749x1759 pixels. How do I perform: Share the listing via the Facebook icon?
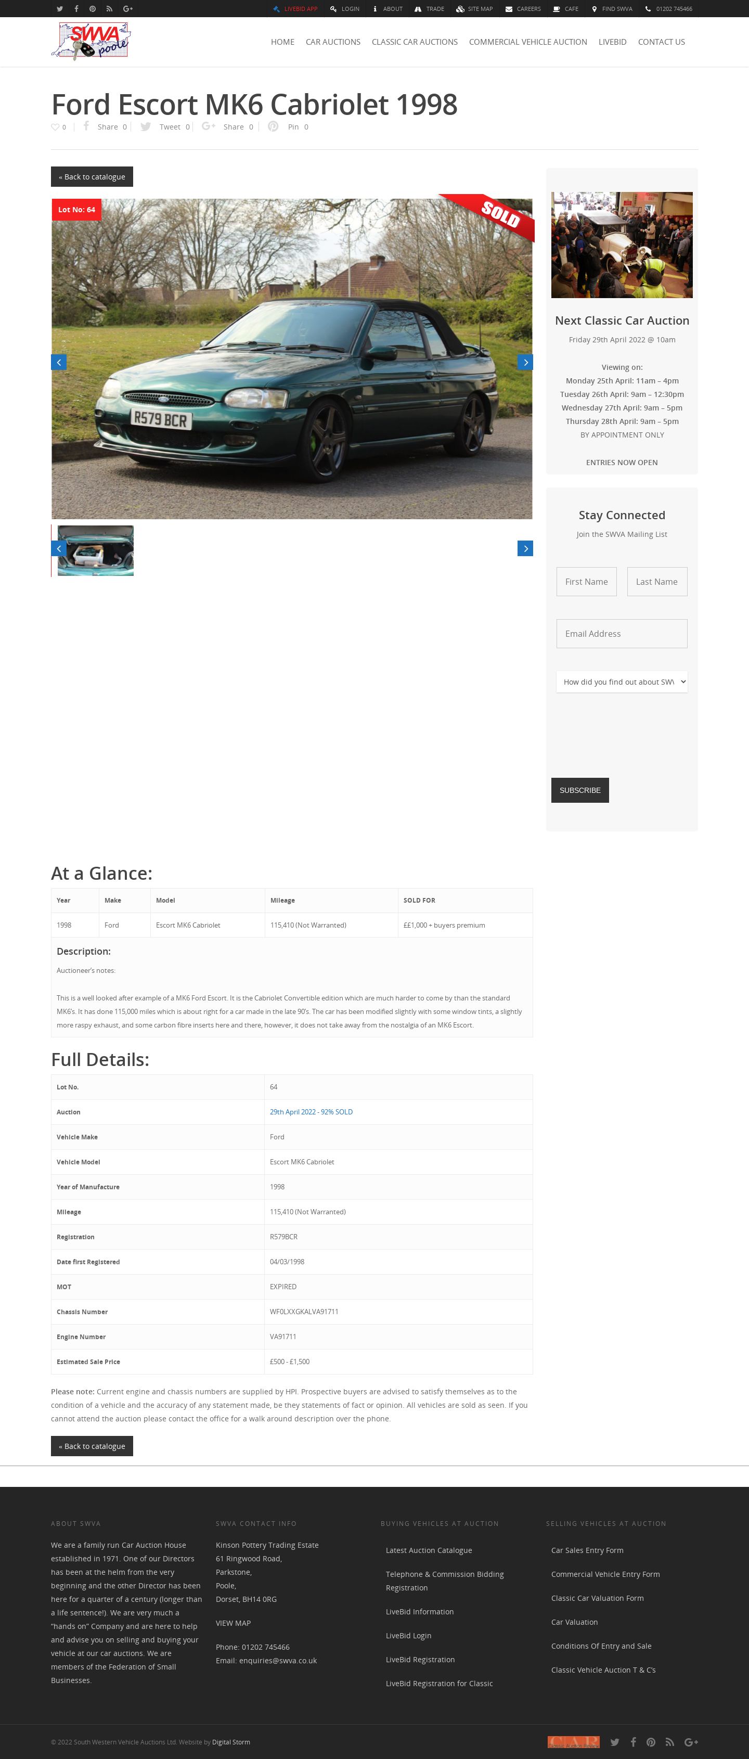(x=86, y=126)
